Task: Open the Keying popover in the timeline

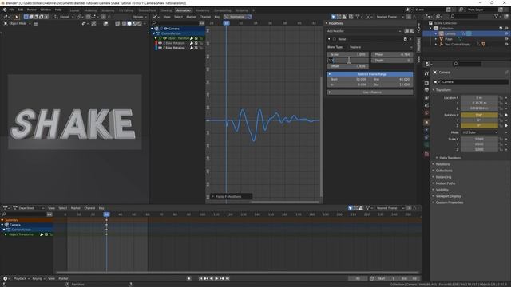Action: (38, 278)
